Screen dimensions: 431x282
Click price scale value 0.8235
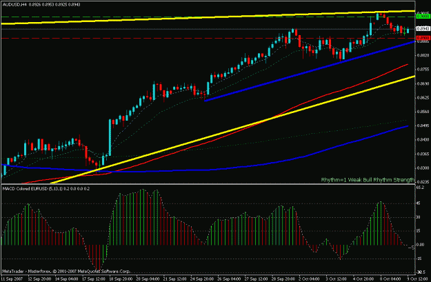tap(423, 181)
